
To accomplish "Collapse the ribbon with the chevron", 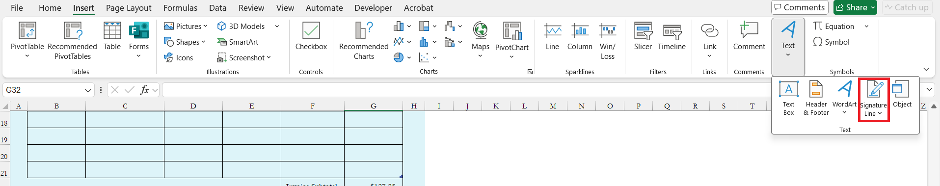I will pos(926,69).
